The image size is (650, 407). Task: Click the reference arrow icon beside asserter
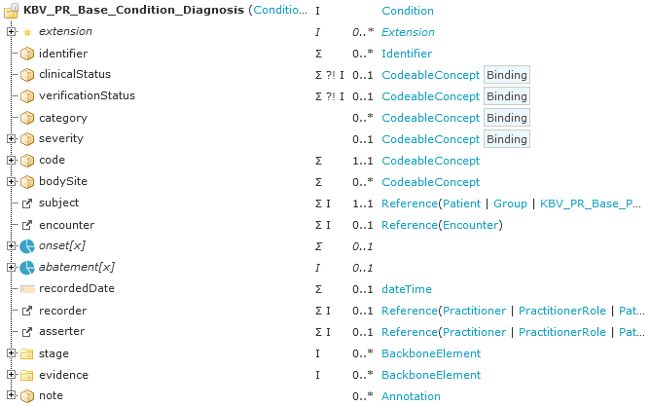point(27,332)
